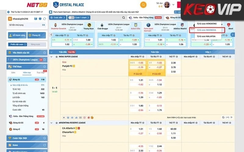
Task: Switch to the Phiếu đặt cược tab
Action: 17,44
